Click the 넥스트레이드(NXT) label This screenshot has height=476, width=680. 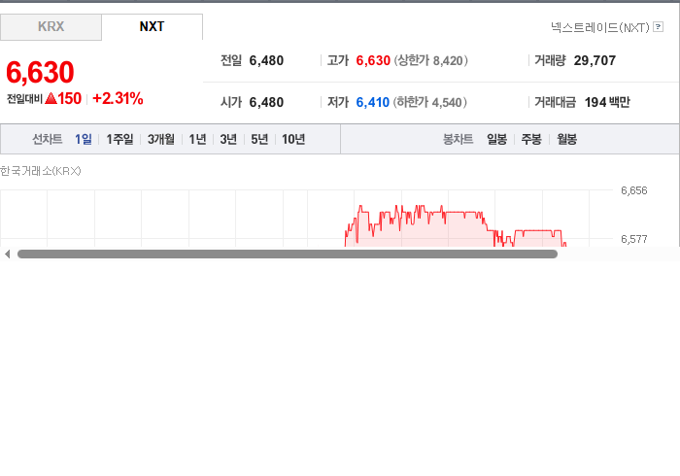pyautogui.click(x=600, y=27)
